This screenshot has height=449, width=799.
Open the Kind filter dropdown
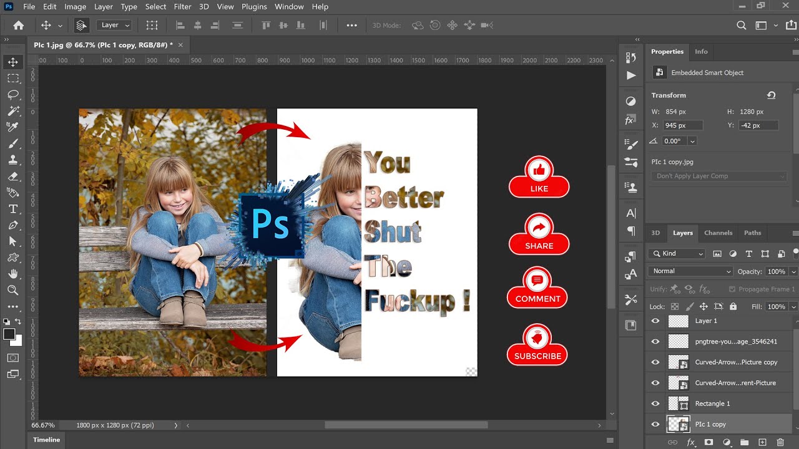pyautogui.click(x=677, y=254)
